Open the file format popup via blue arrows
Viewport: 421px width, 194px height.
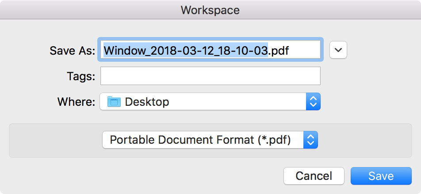click(310, 140)
